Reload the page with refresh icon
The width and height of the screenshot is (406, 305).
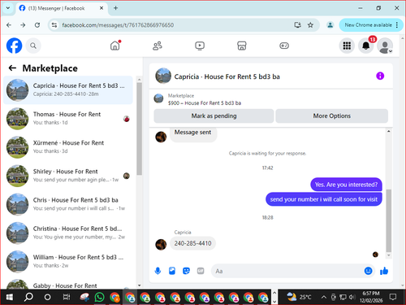click(x=37, y=25)
